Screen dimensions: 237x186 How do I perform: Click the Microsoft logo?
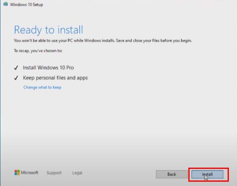(26, 172)
